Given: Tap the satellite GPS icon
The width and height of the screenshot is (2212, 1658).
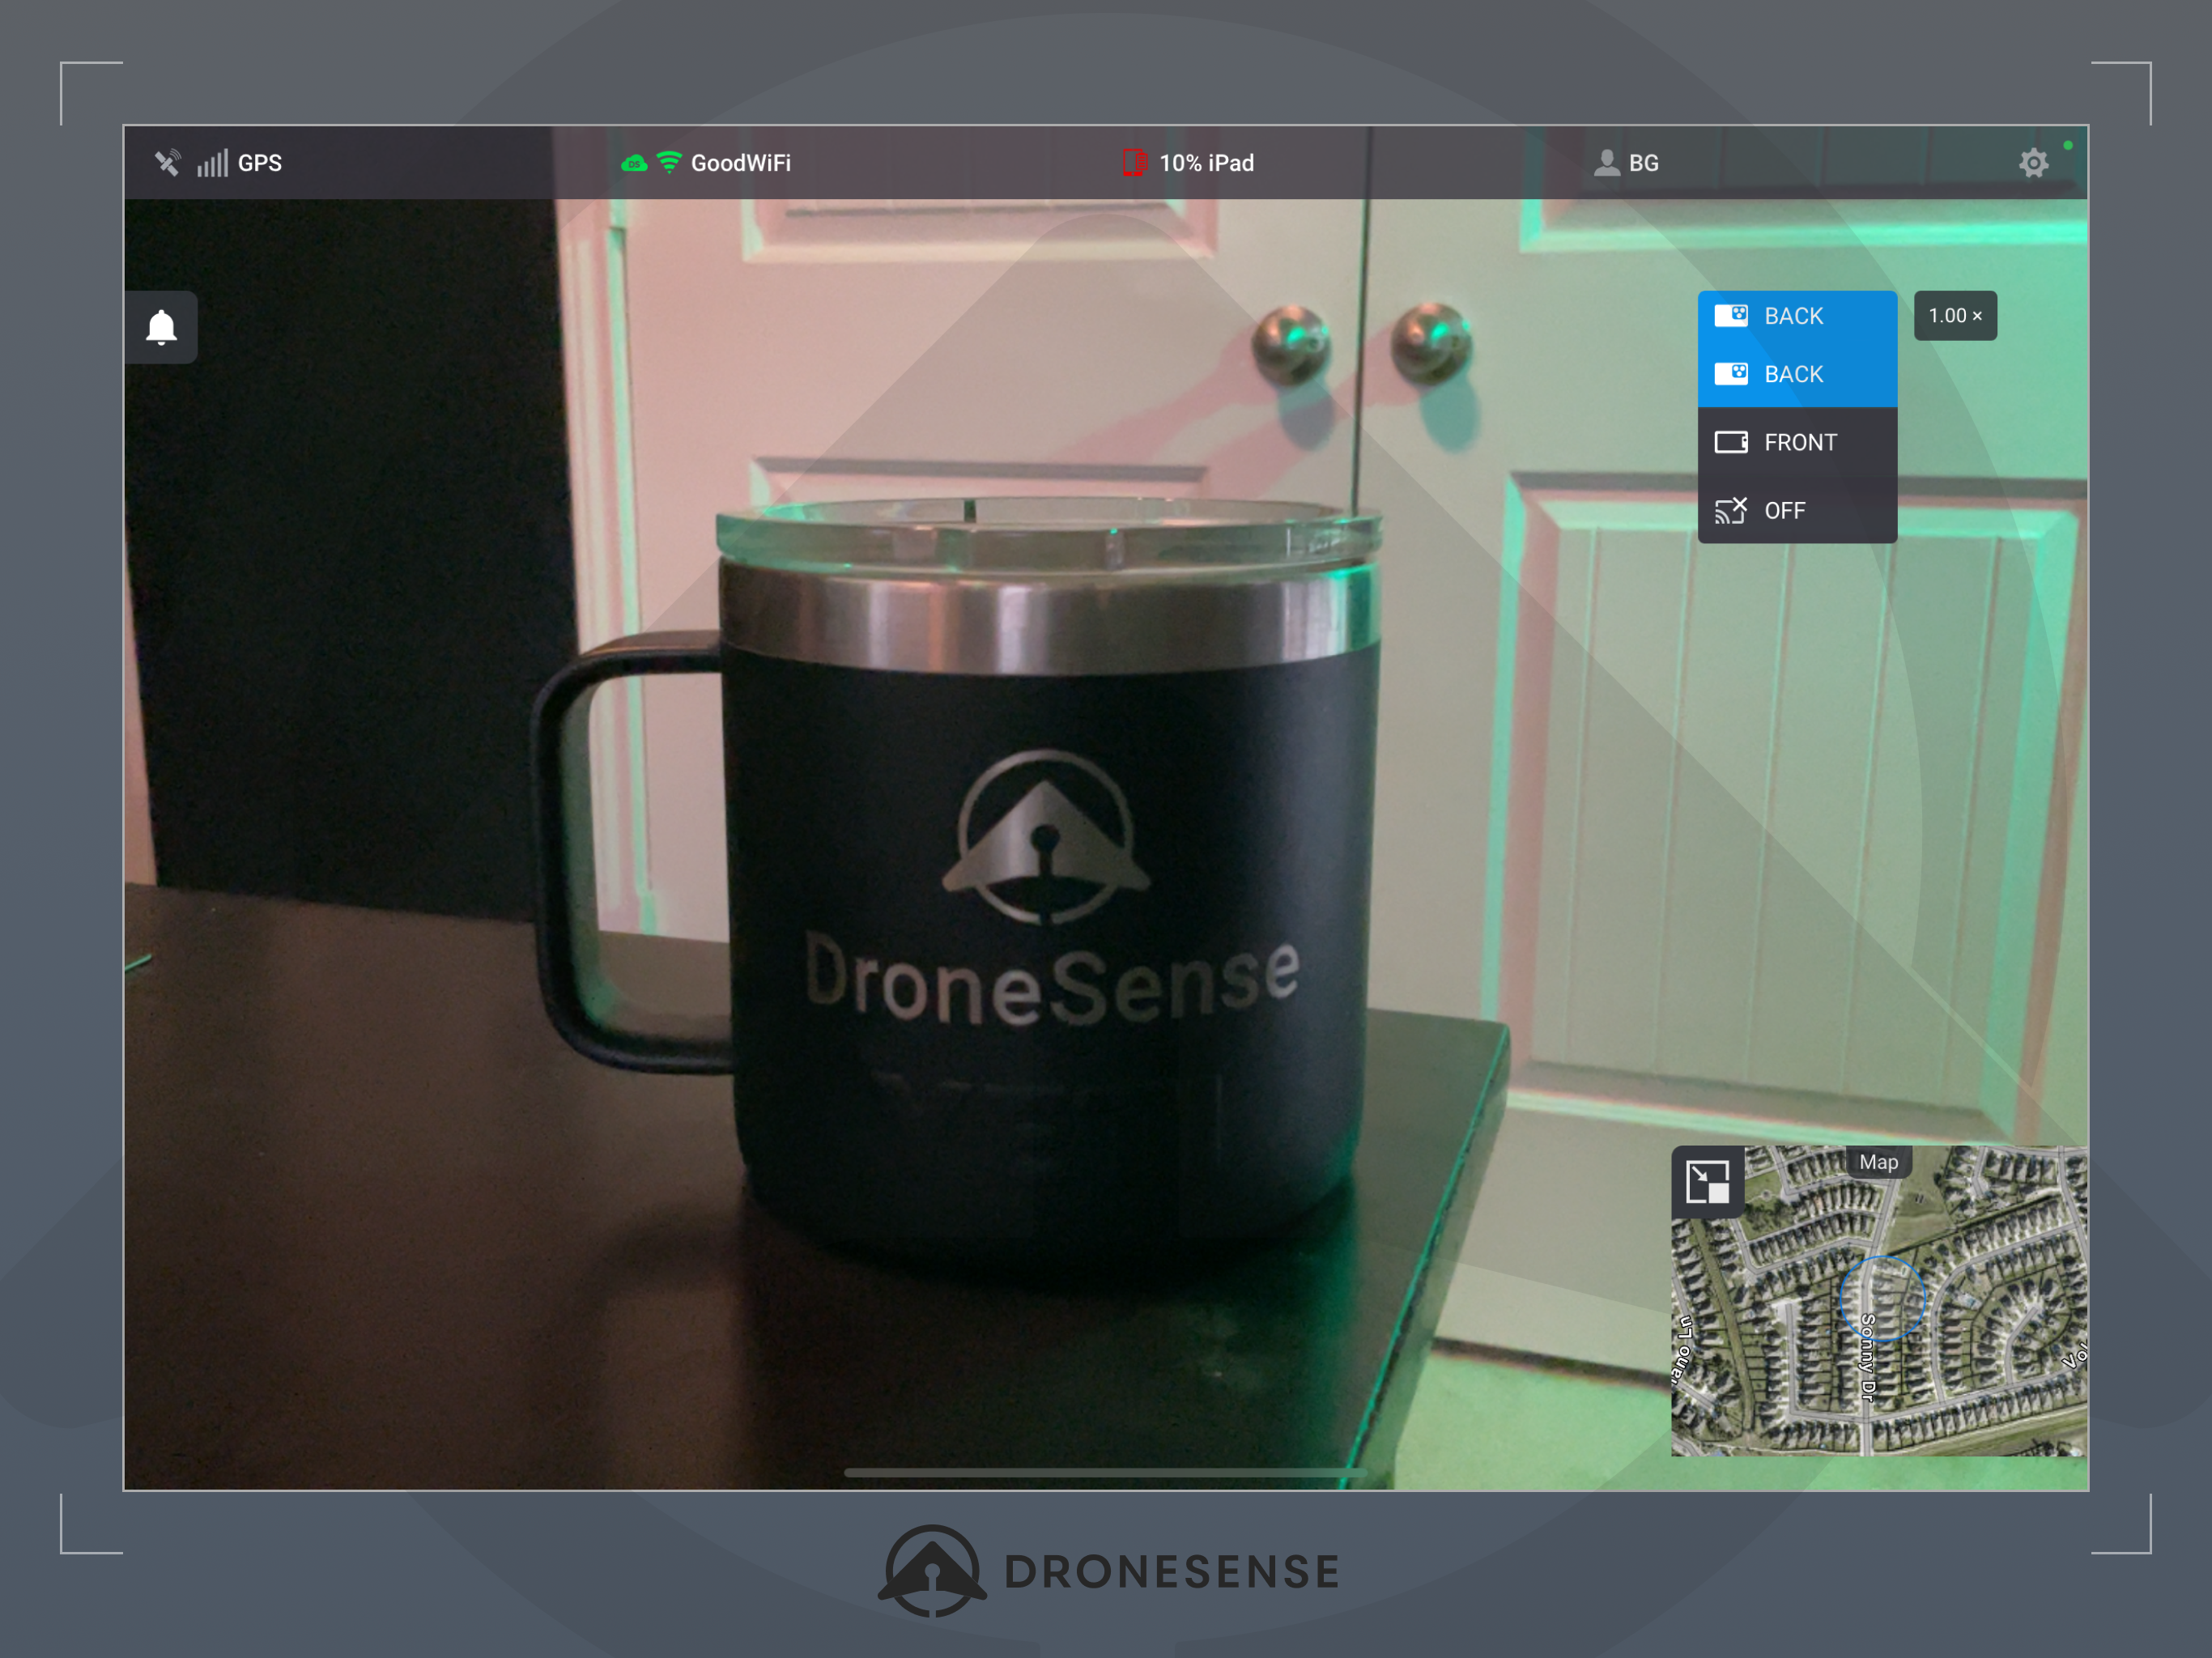Looking at the screenshot, I should (x=167, y=162).
